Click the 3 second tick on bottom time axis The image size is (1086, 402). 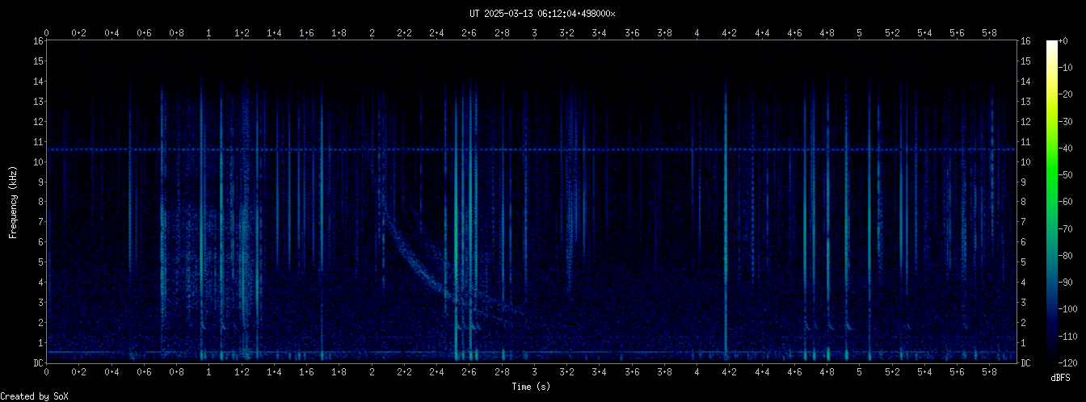click(534, 374)
